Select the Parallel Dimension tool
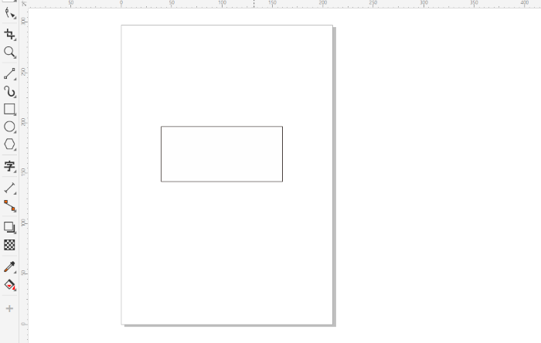The width and height of the screenshot is (541, 343). click(9, 188)
